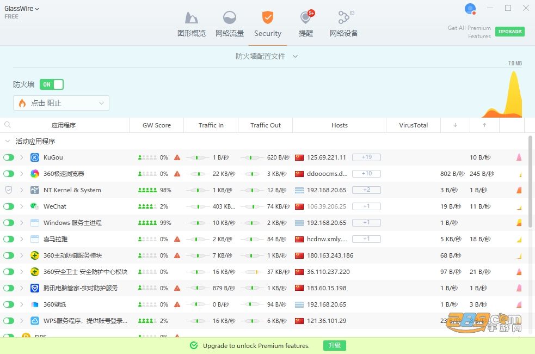Switch to the 图形概览 tab
Screen dimensions: 535x354
[192, 25]
